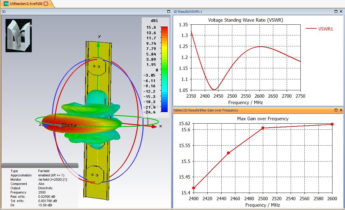Click the upper octagonal patch on antenna

[97, 66]
